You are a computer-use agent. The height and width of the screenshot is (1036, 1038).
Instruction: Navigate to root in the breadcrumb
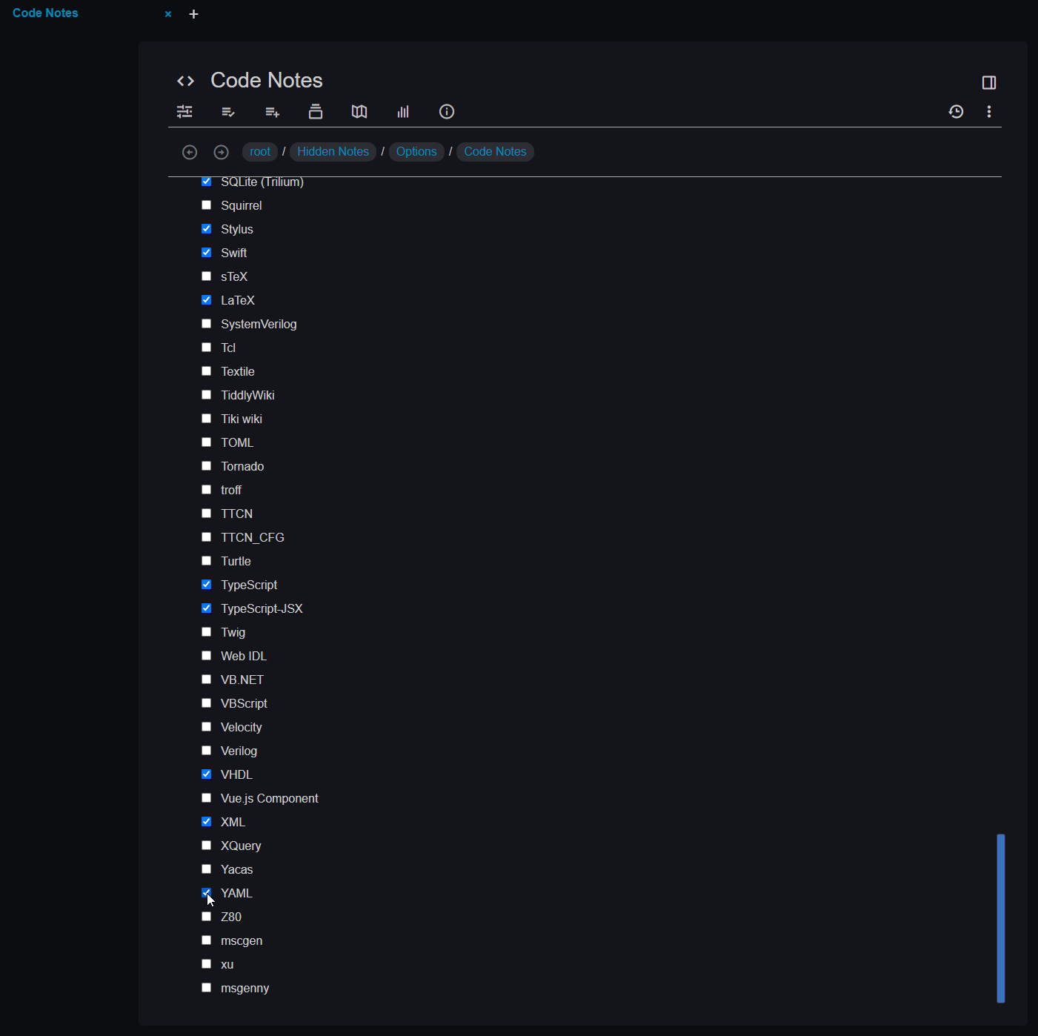point(260,152)
